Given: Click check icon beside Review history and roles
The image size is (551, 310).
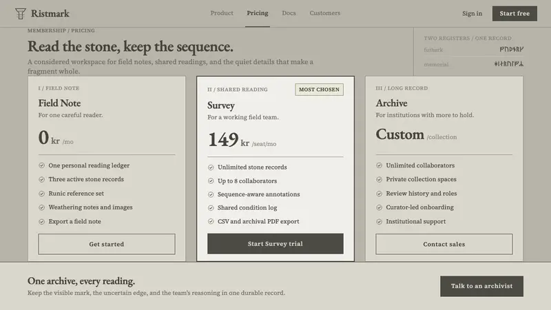Looking at the screenshot, I should pyautogui.click(x=380, y=194).
